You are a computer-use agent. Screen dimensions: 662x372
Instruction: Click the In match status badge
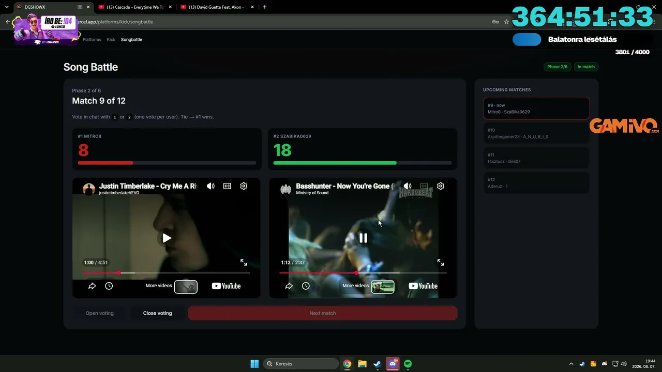pos(586,67)
